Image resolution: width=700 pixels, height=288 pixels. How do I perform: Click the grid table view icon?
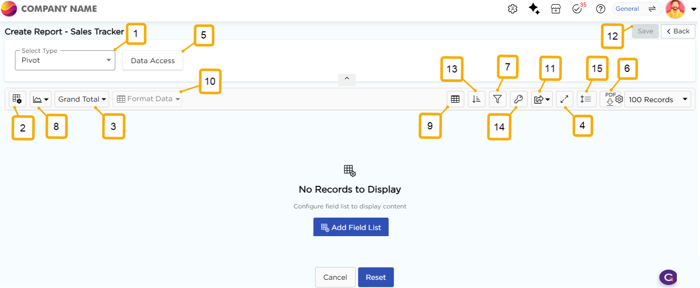(455, 100)
